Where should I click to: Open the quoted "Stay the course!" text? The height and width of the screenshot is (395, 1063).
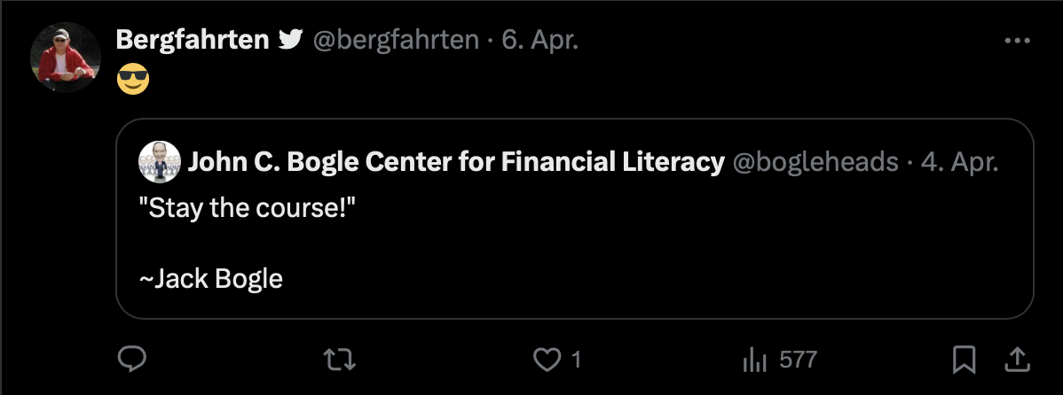[240, 209]
